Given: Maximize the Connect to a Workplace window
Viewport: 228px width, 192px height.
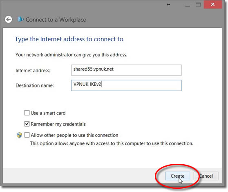Looking at the screenshot, I should click(x=198, y=5).
